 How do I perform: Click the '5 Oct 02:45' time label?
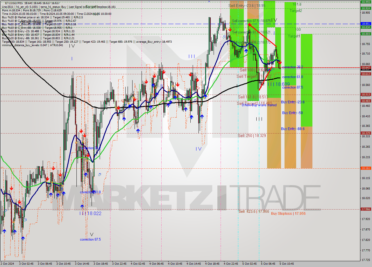250,264
